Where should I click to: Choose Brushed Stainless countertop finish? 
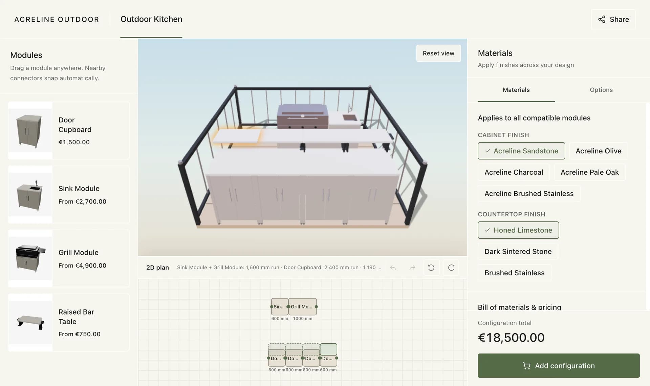pyautogui.click(x=514, y=273)
